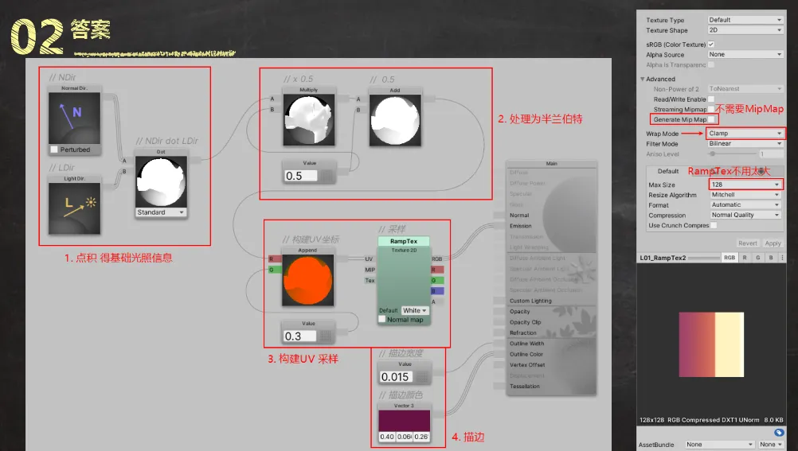Select the RGB preview channel tab
The width and height of the screenshot is (798, 451).
[x=729, y=258]
